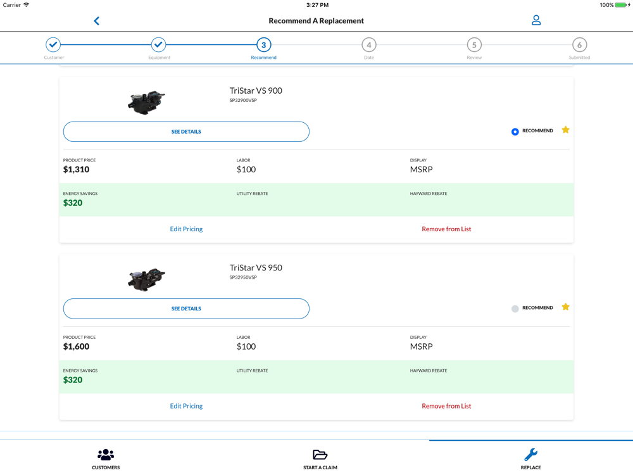Tap the Recommend A Replacement title
The width and height of the screenshot is (633, 475).
[x=316, y=21]
